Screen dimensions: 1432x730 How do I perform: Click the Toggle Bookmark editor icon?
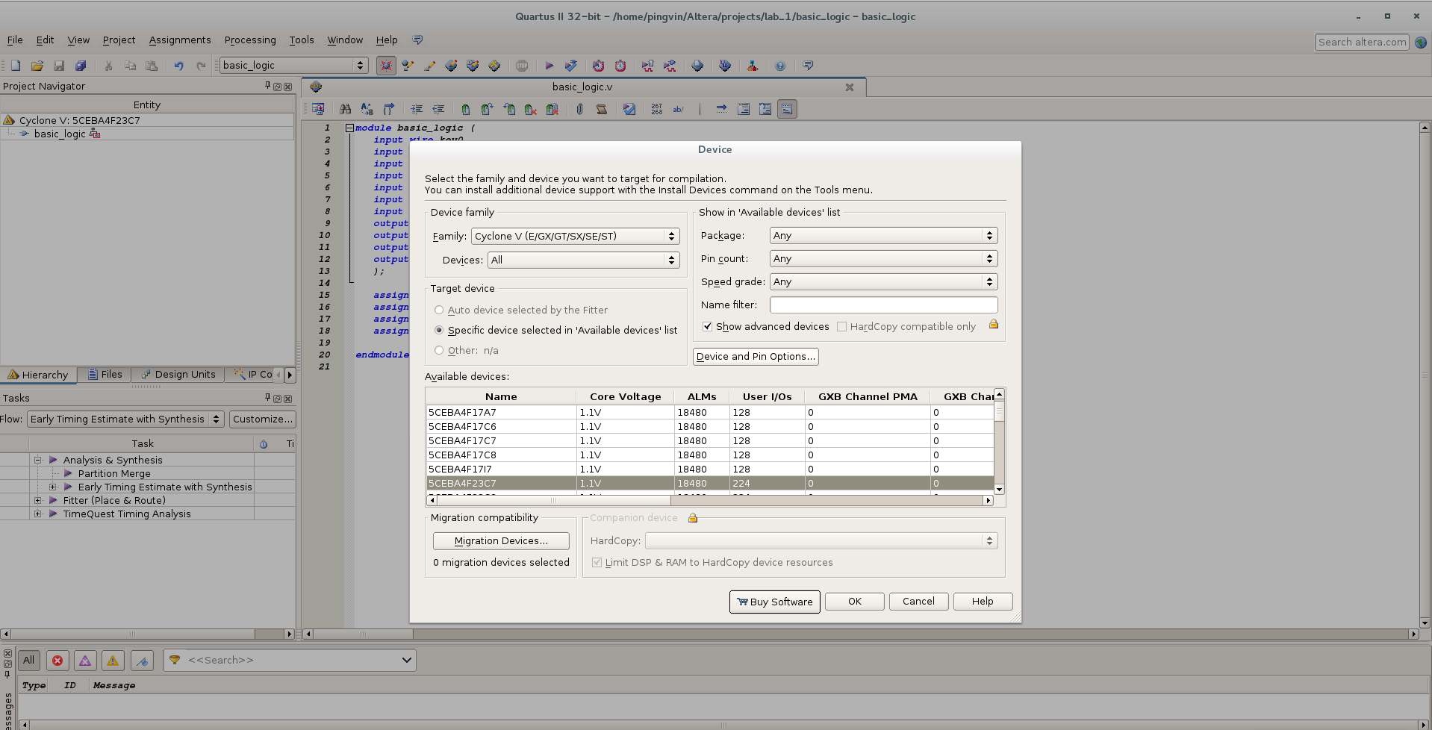(x=465, y=109)
